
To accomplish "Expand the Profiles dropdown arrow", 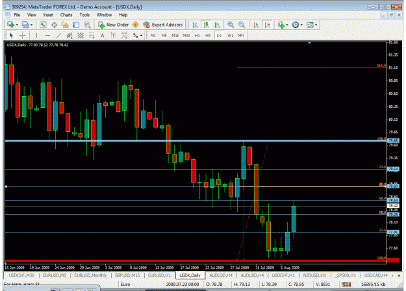I will pos(32,25).
